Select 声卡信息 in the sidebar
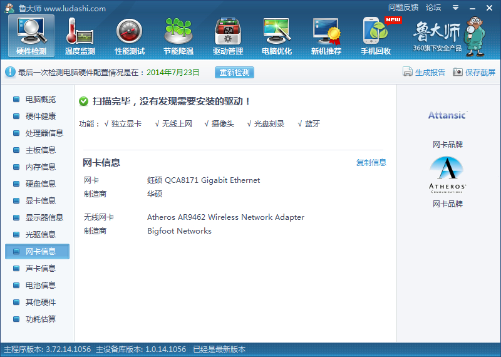The height and width of the screenshot is (357, 501). point(37,269)
